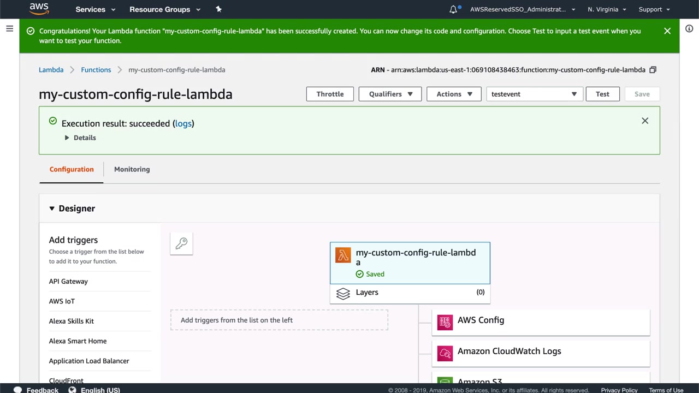This screenshot has width=699, height=393.
Task: Select the Amazon CloudWatch Logs resource card
Action: point(541,353)
